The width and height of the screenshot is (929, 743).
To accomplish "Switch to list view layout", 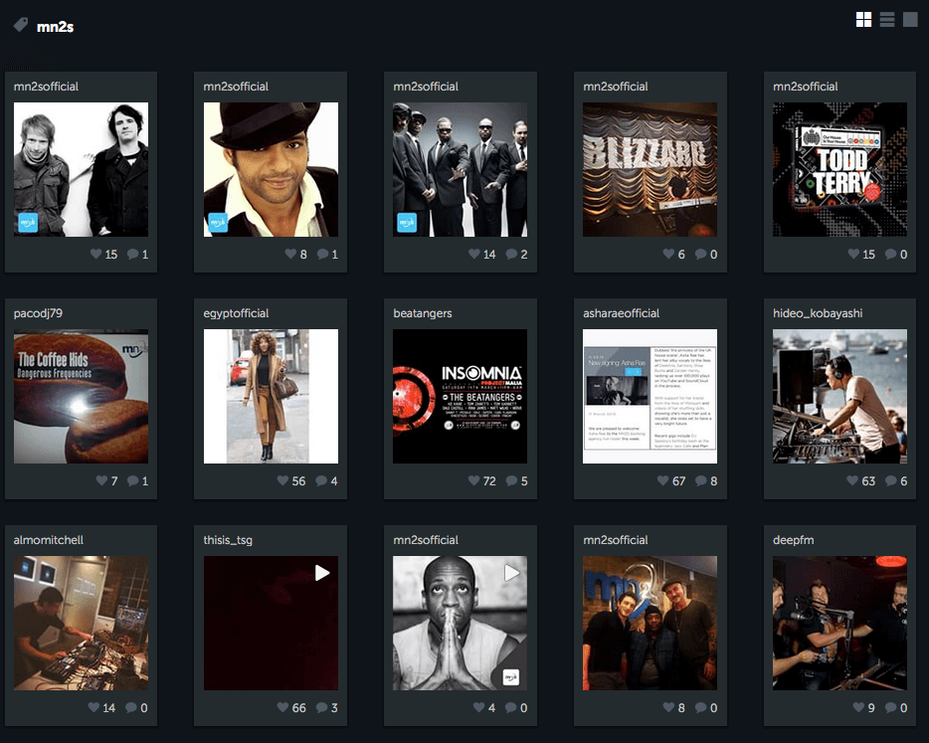I will pyautogui.click(x=887, y=20).
